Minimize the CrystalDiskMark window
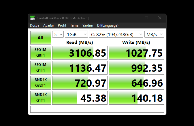Viewport: 194px width, 126px height. point(133,18)
